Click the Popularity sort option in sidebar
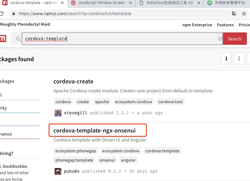The width and height of the screenshot is (250, 181). point(3,108)
